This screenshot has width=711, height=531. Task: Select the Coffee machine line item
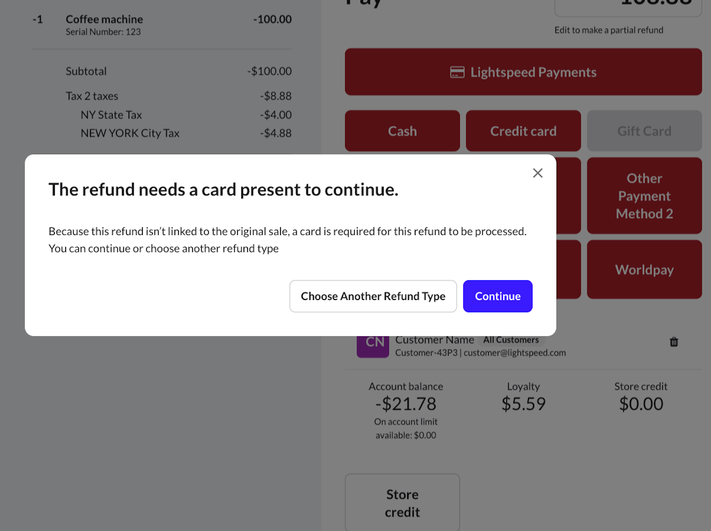pos(104,19)
